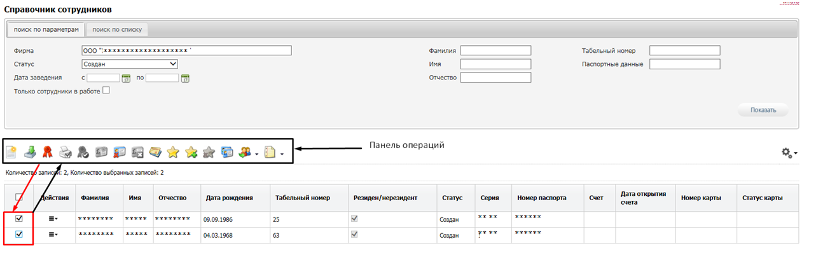Viewport: 816px width, 253px height.
Task: Click the plain yellow star icon
Action: tap(172, 152)
